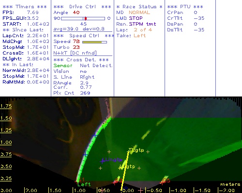This screenshot has width=242, height=193.
Task: Select the TLgtp yellow marker label
Action: click(x=136, y=150)
